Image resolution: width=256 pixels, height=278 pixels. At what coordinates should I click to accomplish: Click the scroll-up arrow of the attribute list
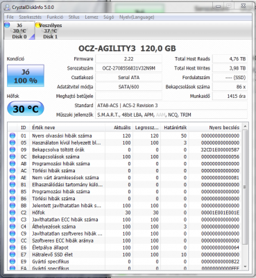click(245, 126)
